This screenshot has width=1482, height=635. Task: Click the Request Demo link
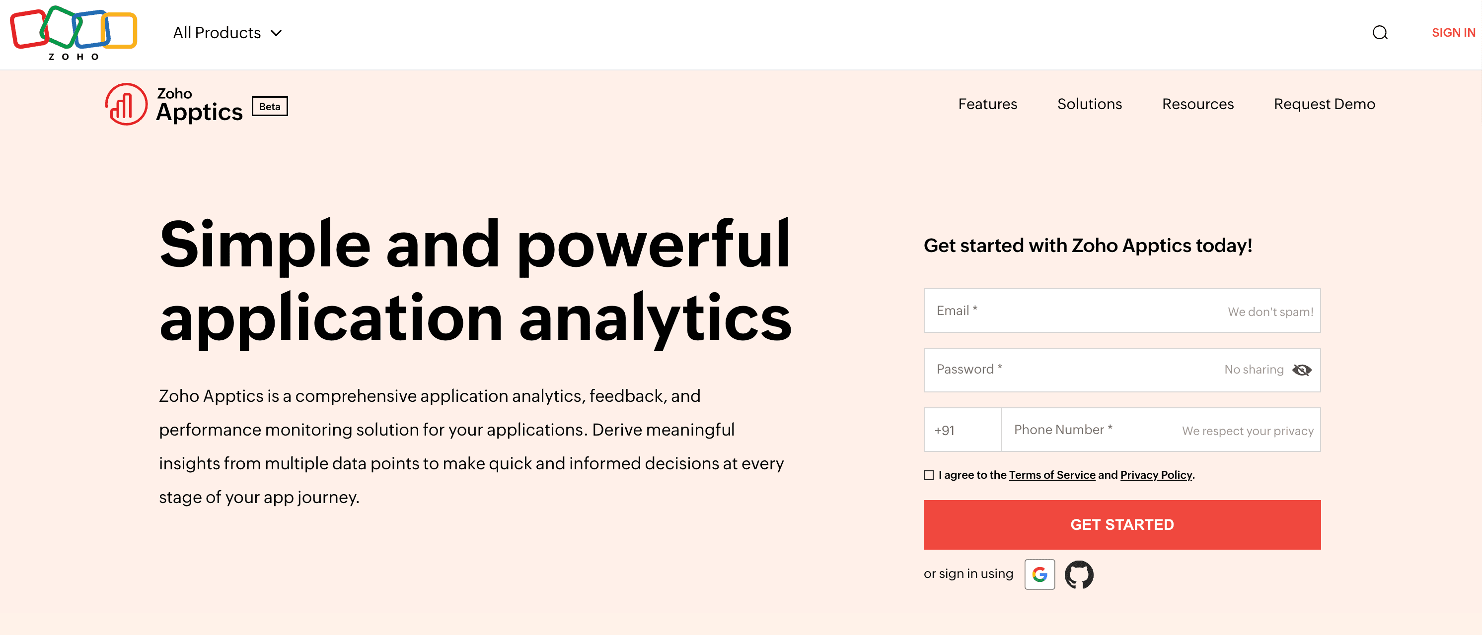pyautogui.click(x=1324, y=105)
